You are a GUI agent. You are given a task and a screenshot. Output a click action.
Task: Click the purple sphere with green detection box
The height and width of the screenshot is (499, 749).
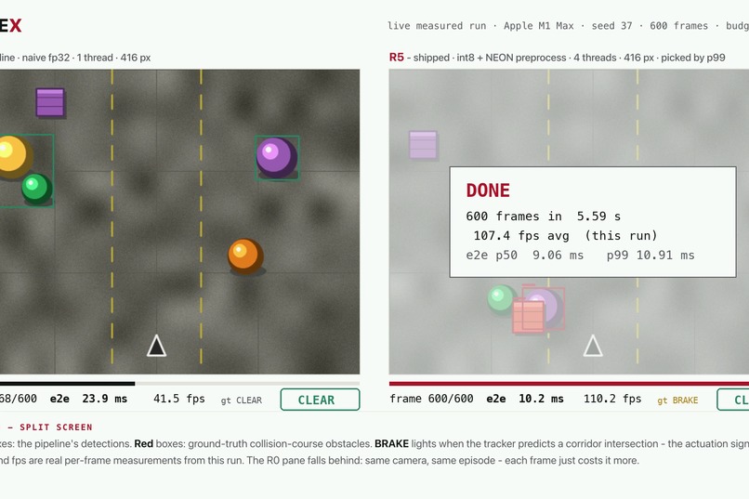pyautogui.click(x=277, y=158)
